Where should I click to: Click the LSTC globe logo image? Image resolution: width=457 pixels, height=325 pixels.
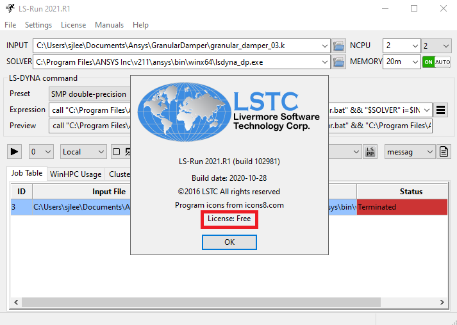[x=184, y=112]
